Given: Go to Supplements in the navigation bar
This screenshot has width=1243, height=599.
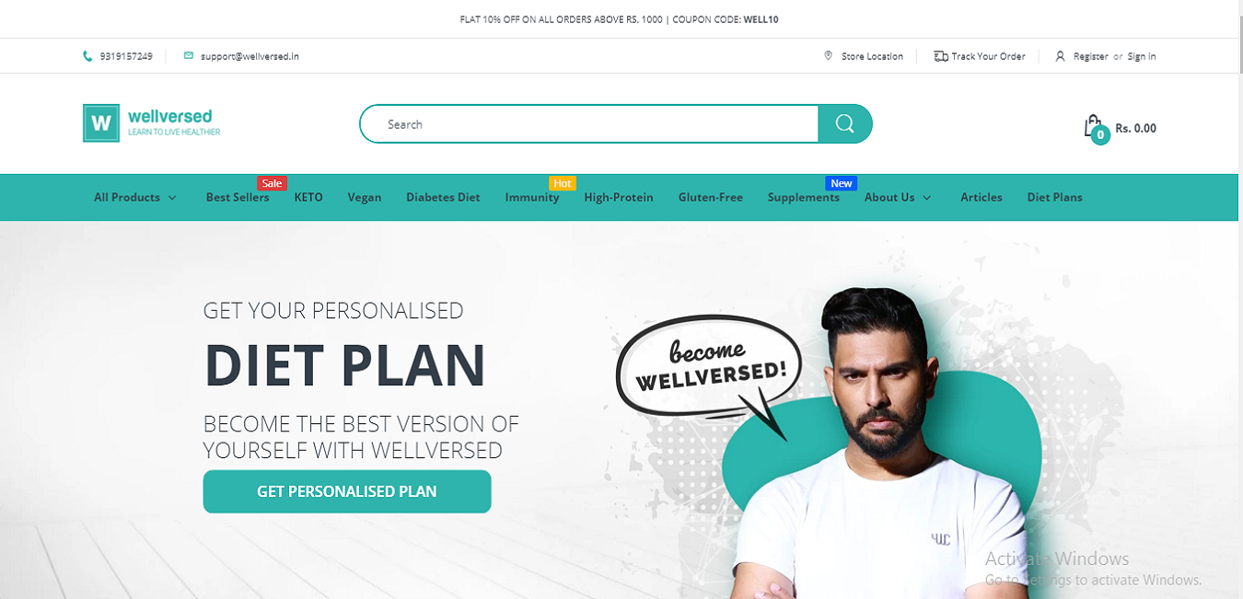Looking at the screenshot, I should pyautogui.click(x=804, y=197).
